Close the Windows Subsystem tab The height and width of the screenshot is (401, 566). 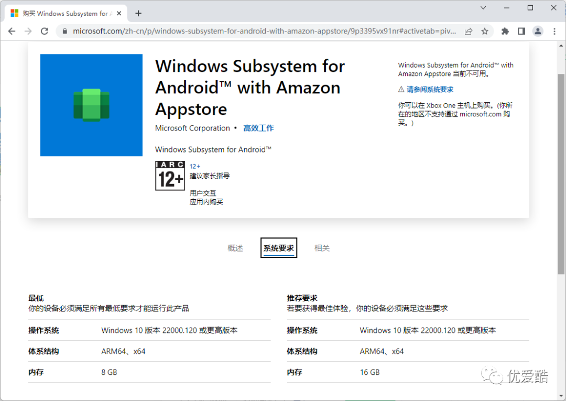coord(119,13)
